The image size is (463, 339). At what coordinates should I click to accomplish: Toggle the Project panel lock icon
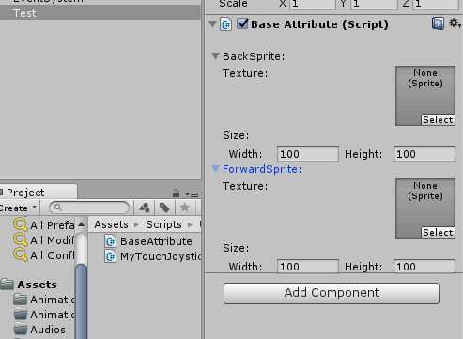click(176, 193)
